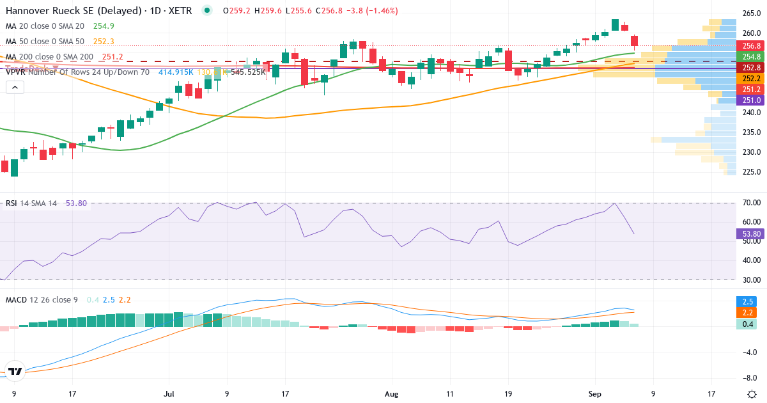This screenshot has width=767, height=403.
Task: Click the TradingView logo icon
Action: click(x=15, y=371)
